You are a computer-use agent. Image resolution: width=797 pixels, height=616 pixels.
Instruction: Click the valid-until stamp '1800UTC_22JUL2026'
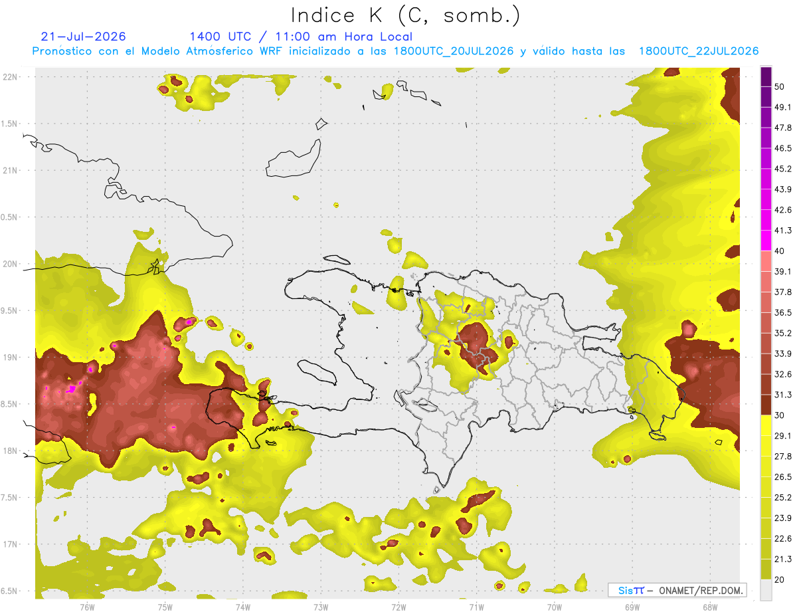click(699, 51)
